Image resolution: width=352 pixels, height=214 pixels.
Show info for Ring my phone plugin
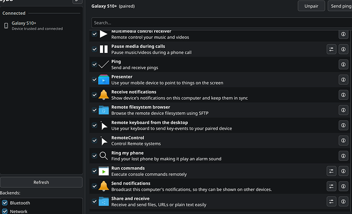pyautogui.click(x=343, y=156)
